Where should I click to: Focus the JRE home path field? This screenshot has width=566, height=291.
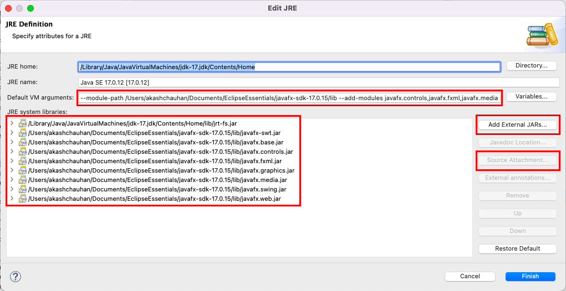(289, 67)
